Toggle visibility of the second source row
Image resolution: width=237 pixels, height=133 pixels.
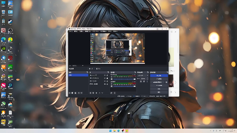[x=105, y=78]
